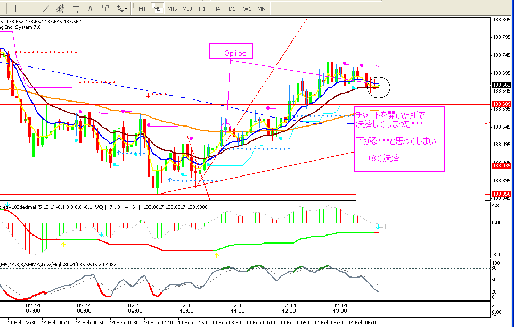Click the red 133.358 price level label
514x327 pixels.
coord(502,194)
